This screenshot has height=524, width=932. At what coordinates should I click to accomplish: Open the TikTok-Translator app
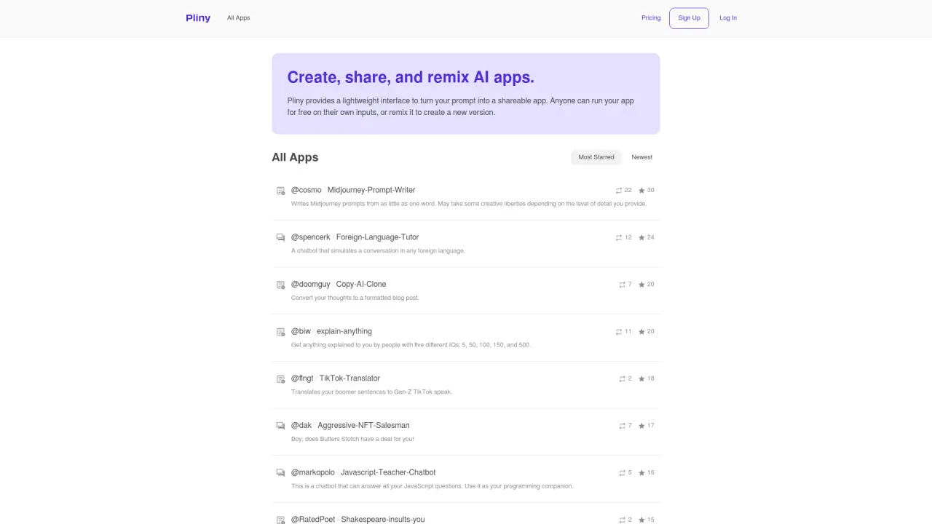pyautogui.click(x=349, y=378)
